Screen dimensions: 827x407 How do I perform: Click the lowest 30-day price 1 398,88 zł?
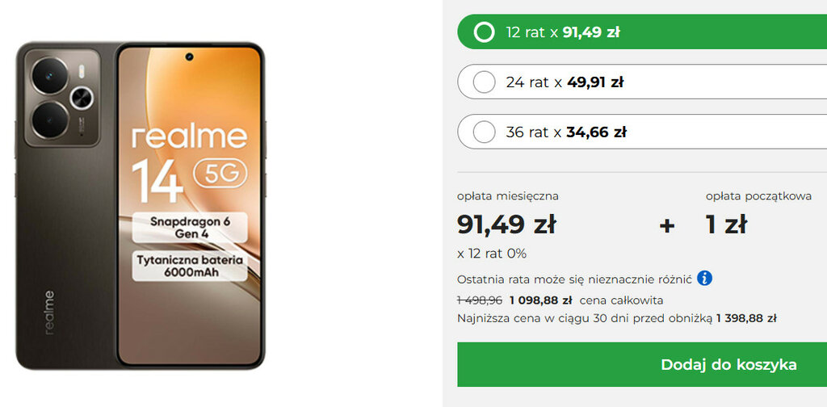click(x=746, y=318)
